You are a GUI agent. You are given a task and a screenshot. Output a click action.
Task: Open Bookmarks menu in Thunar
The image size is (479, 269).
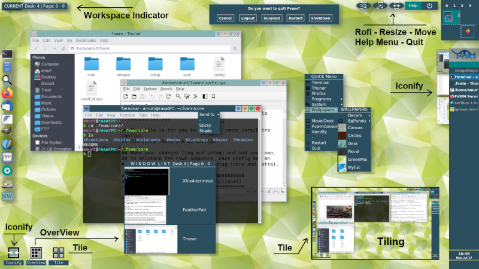click(x=86, y=40)
